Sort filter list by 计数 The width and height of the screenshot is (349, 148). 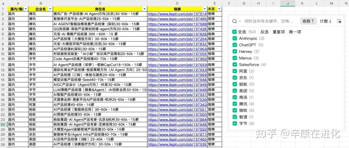click(326, 21)
